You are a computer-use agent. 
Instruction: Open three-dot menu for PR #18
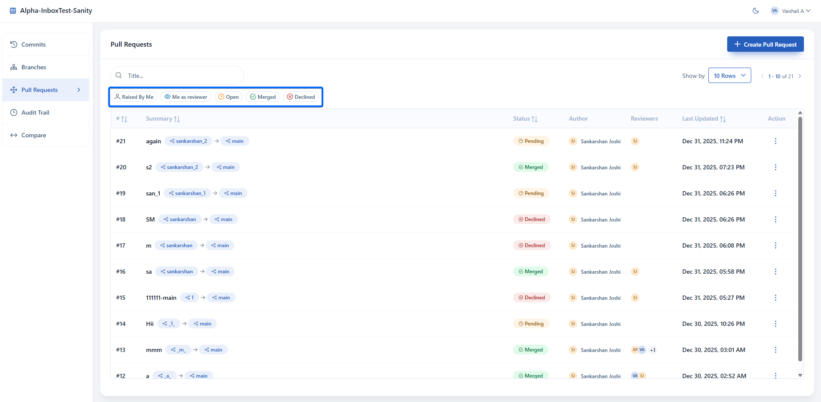coord(775,219)
